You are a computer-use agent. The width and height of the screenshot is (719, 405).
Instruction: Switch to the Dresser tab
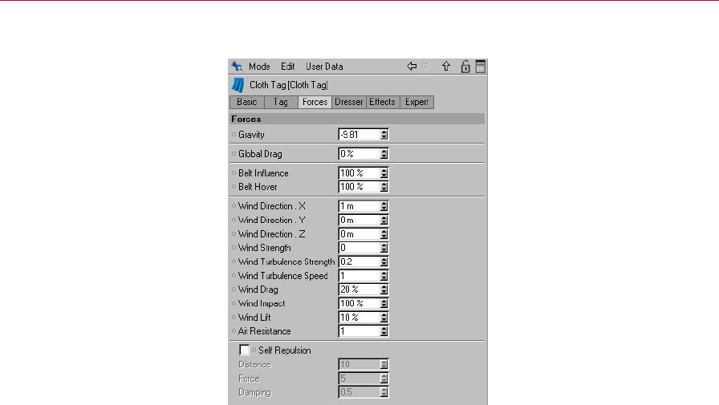pos(349,103)
